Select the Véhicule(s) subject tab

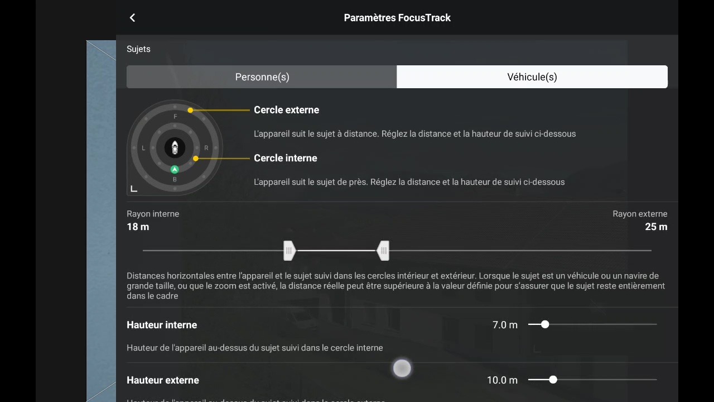tap(532, 77)
